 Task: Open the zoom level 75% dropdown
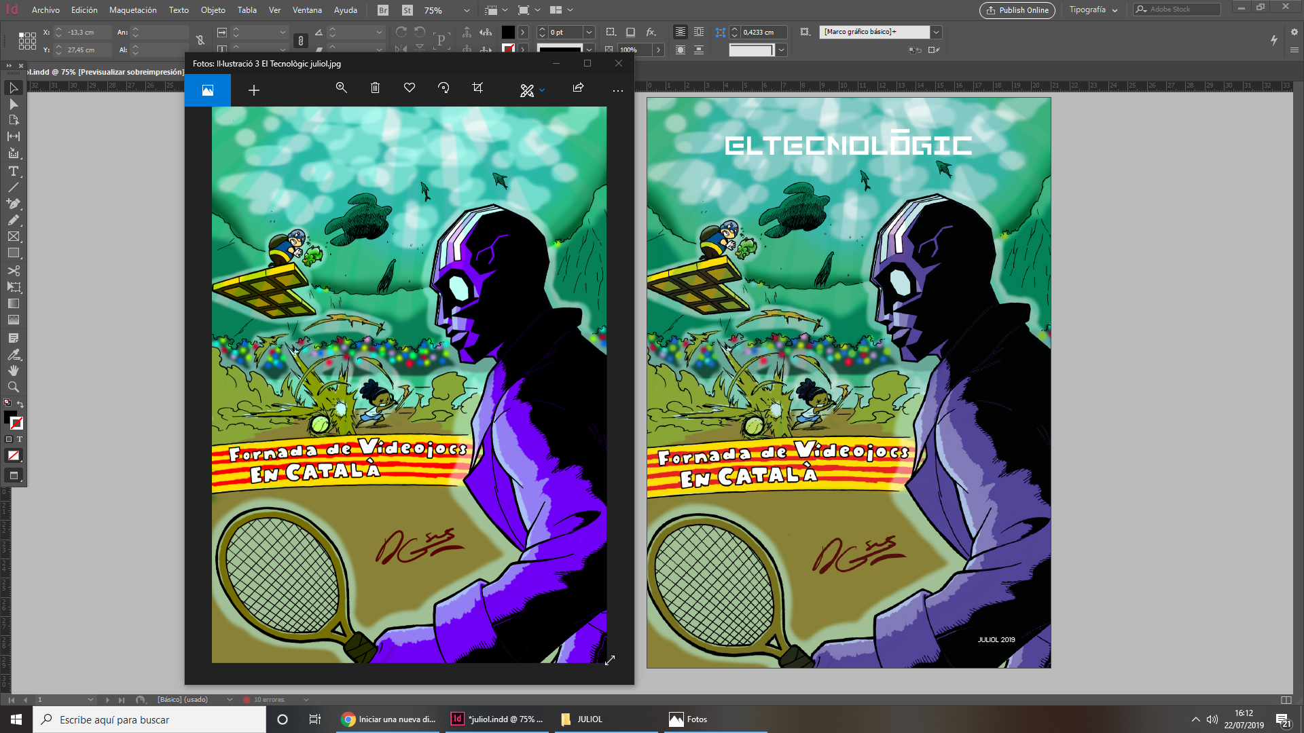click(x=467, y=10)
